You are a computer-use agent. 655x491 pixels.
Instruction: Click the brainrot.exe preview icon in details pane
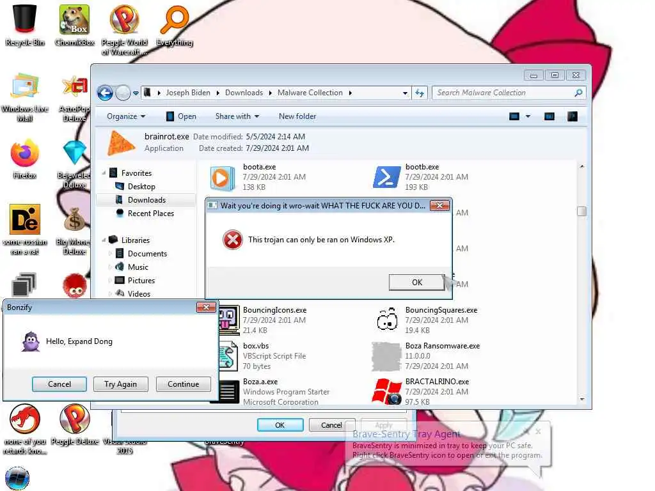[x=121, y=143]
